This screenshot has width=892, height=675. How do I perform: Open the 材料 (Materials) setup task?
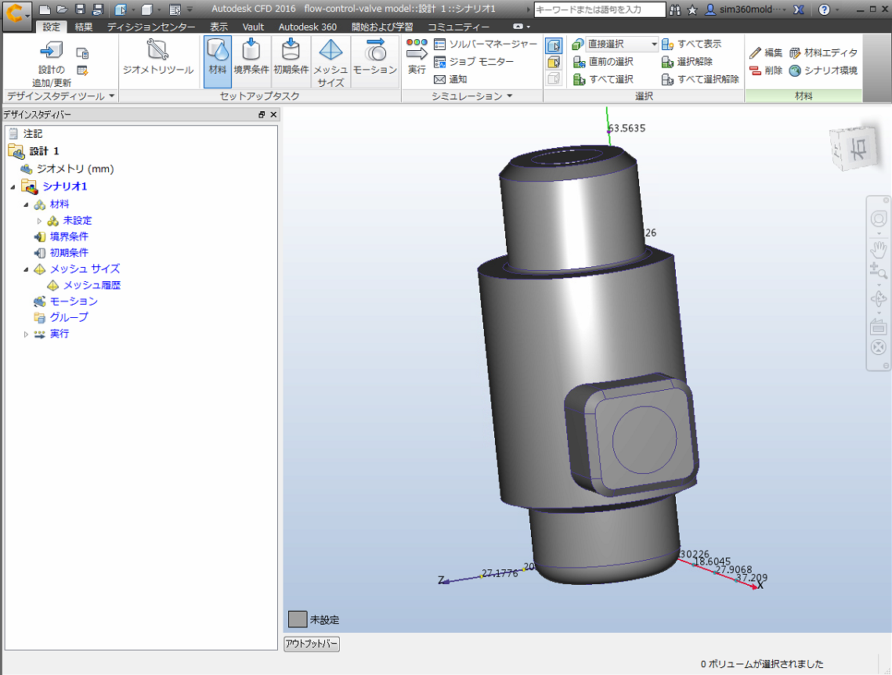[x=217, y=61]
